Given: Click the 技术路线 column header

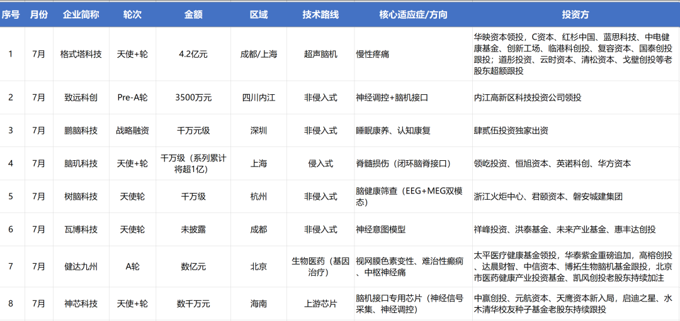Looking at the screenshot, I should pos(320,14).
